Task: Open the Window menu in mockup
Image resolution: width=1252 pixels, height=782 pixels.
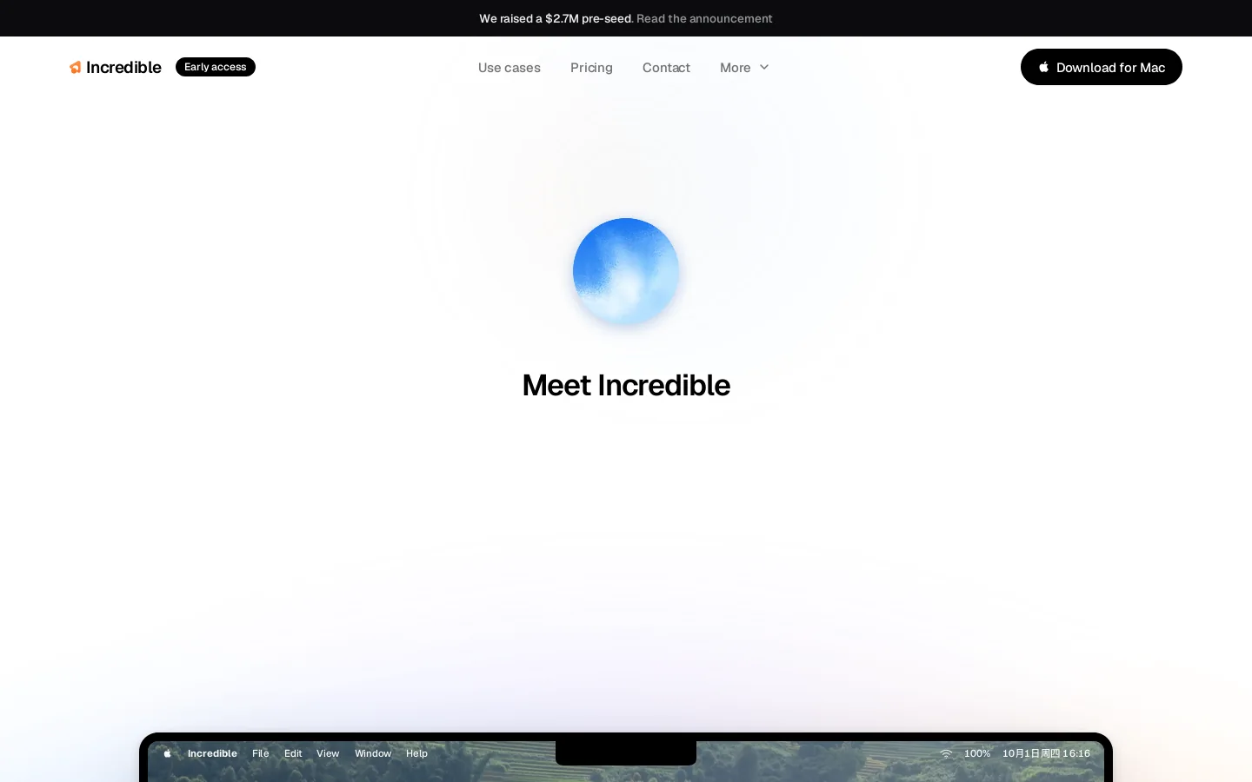Action: click(373, 753)
